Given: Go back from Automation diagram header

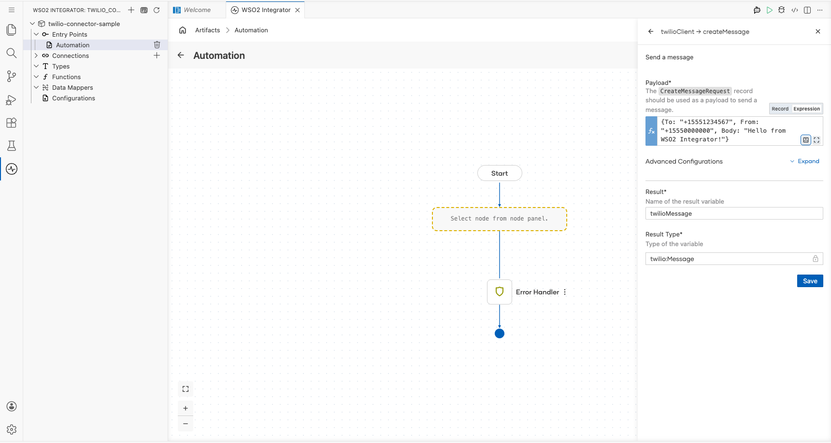Looking at the screenshot, I should click(x=181, y=55).
